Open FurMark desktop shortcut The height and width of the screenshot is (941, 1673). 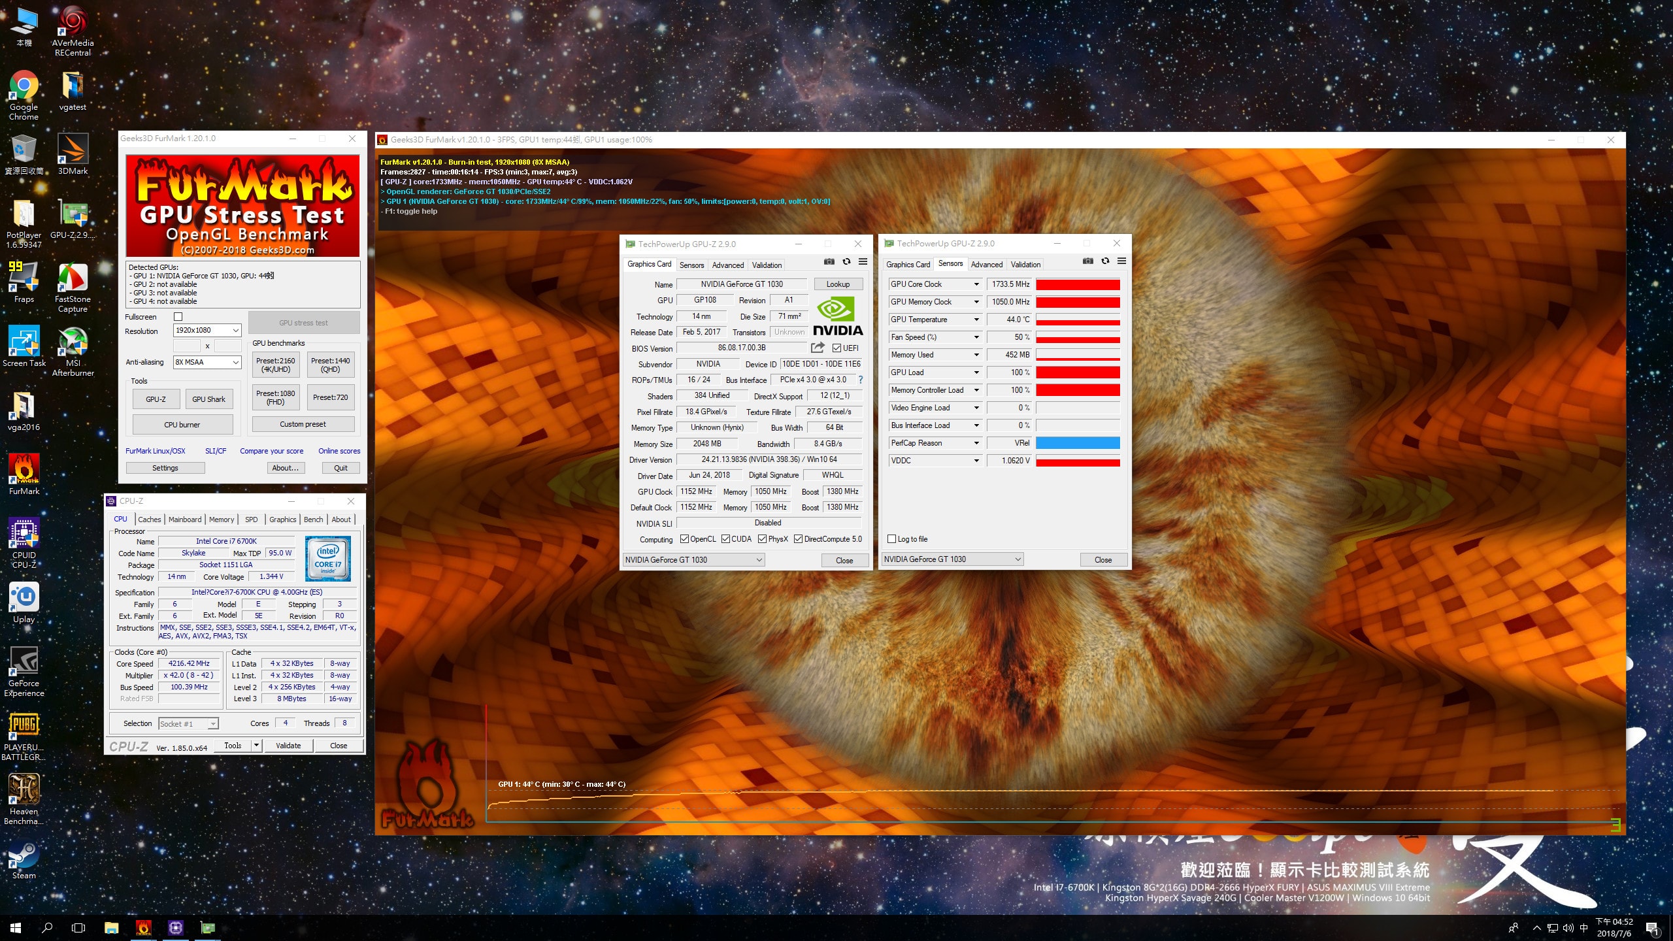[x=24, y=475]
